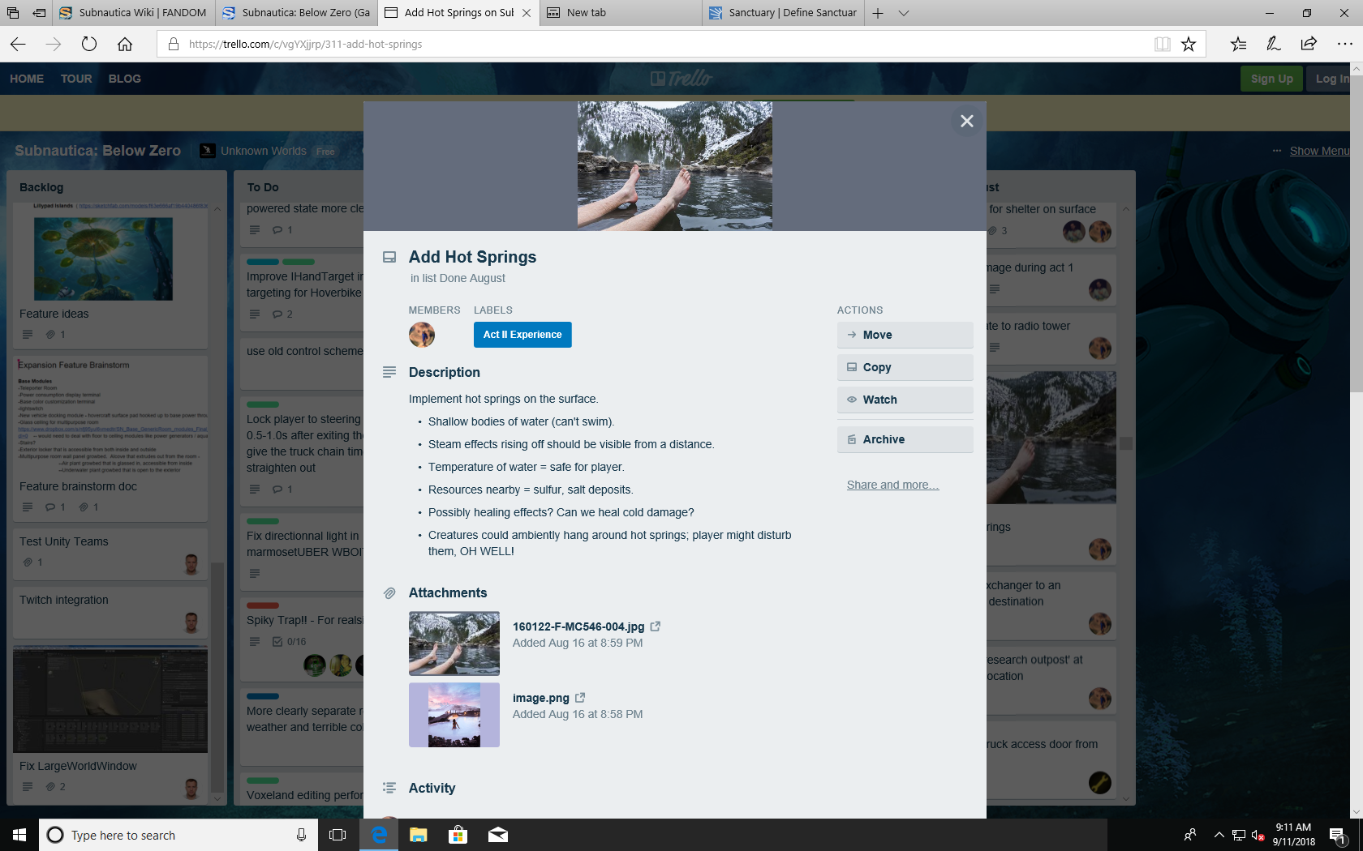
Task: Open the Twitch integration card
Action: tap(110, 612)
